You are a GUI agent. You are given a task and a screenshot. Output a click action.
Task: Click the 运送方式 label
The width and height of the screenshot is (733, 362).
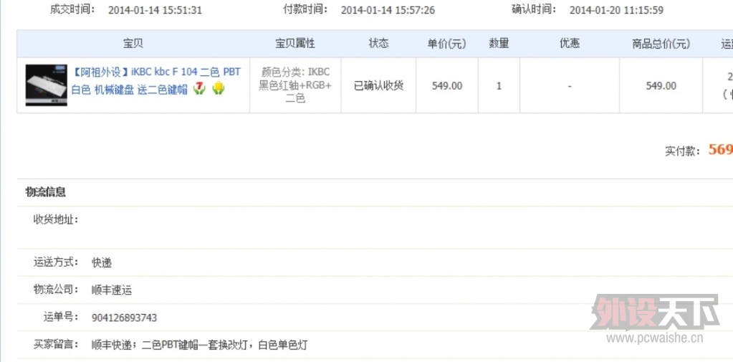[x=56, y=262]
